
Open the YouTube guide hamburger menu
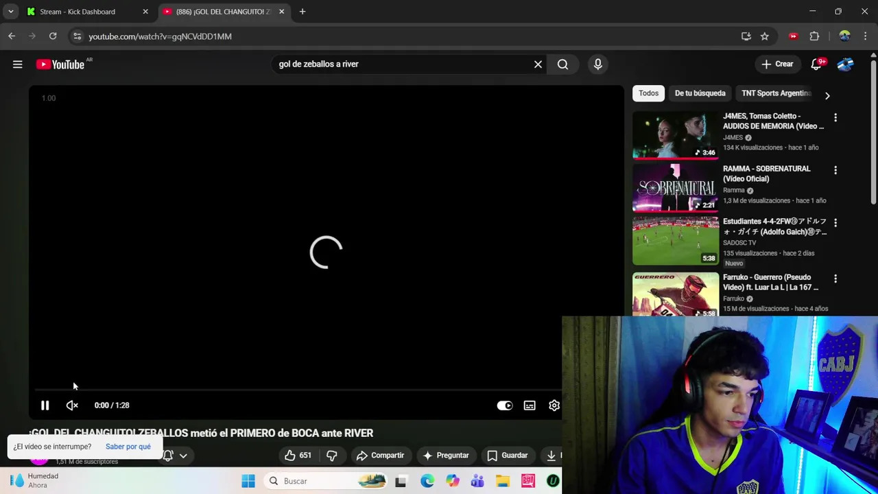17,64
